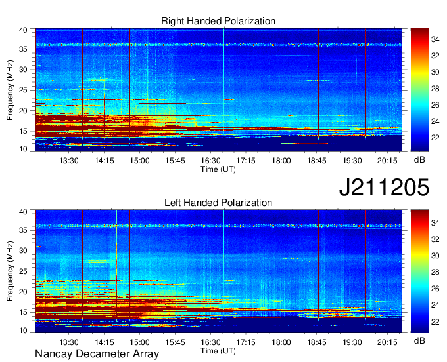Image resolution: width=447 pixels, height=362 pixels.
Task: Click dB unit label below Right Handed color bar
Action: coord(419,160)
